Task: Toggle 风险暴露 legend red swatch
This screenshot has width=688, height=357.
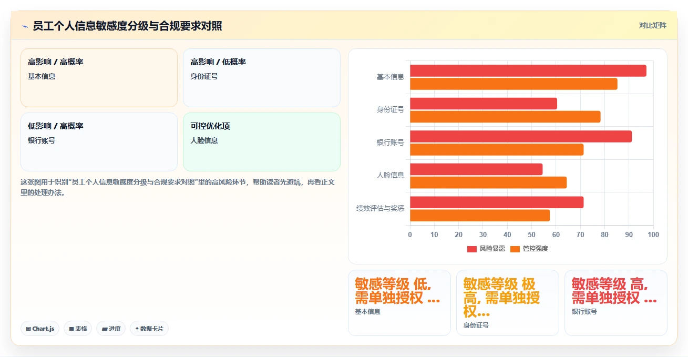Action: point(471,249)
